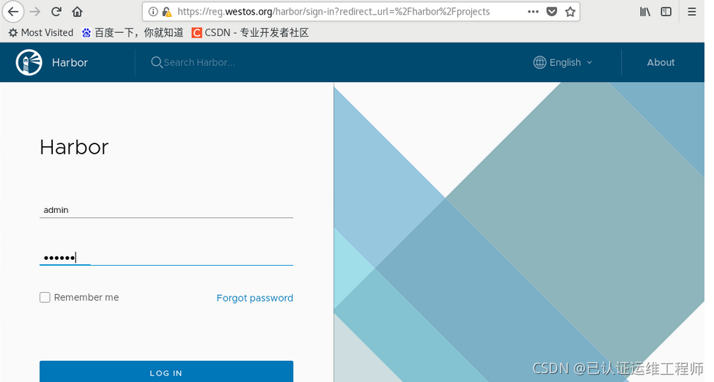This screenshot has width=714, height=382.
Task: Click the browser forward arrow
Action: point(34,12)
